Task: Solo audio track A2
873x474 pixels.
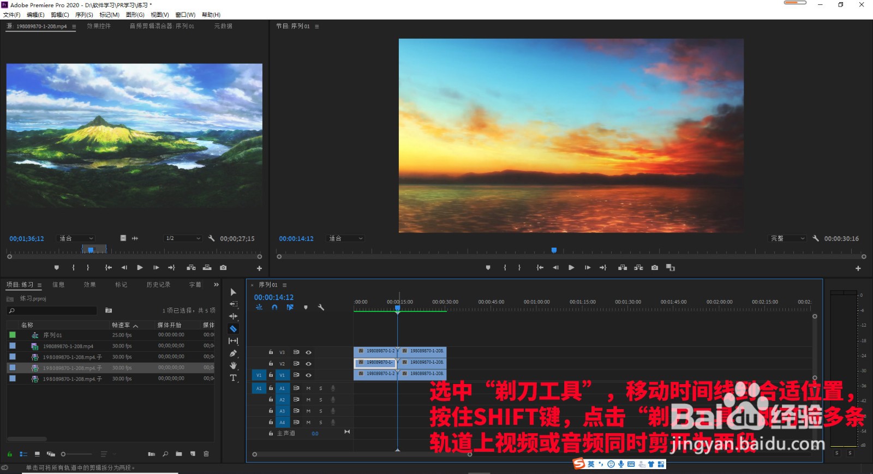Action: click(x=321, y=400)
